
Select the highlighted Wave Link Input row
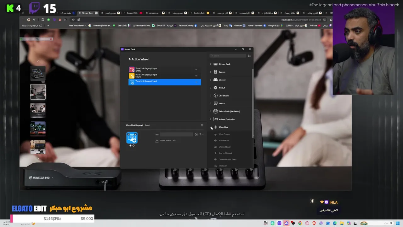pyautogui.click(x=165, y=82)
